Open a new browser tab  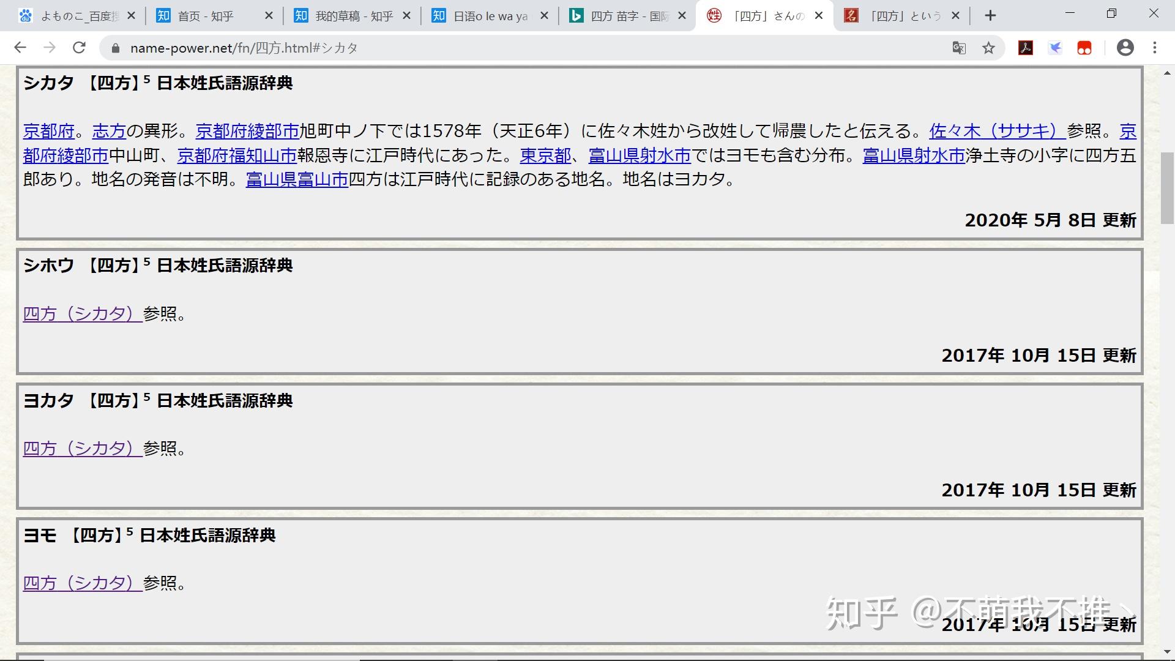pyautogui.click(x=990, y=16)
